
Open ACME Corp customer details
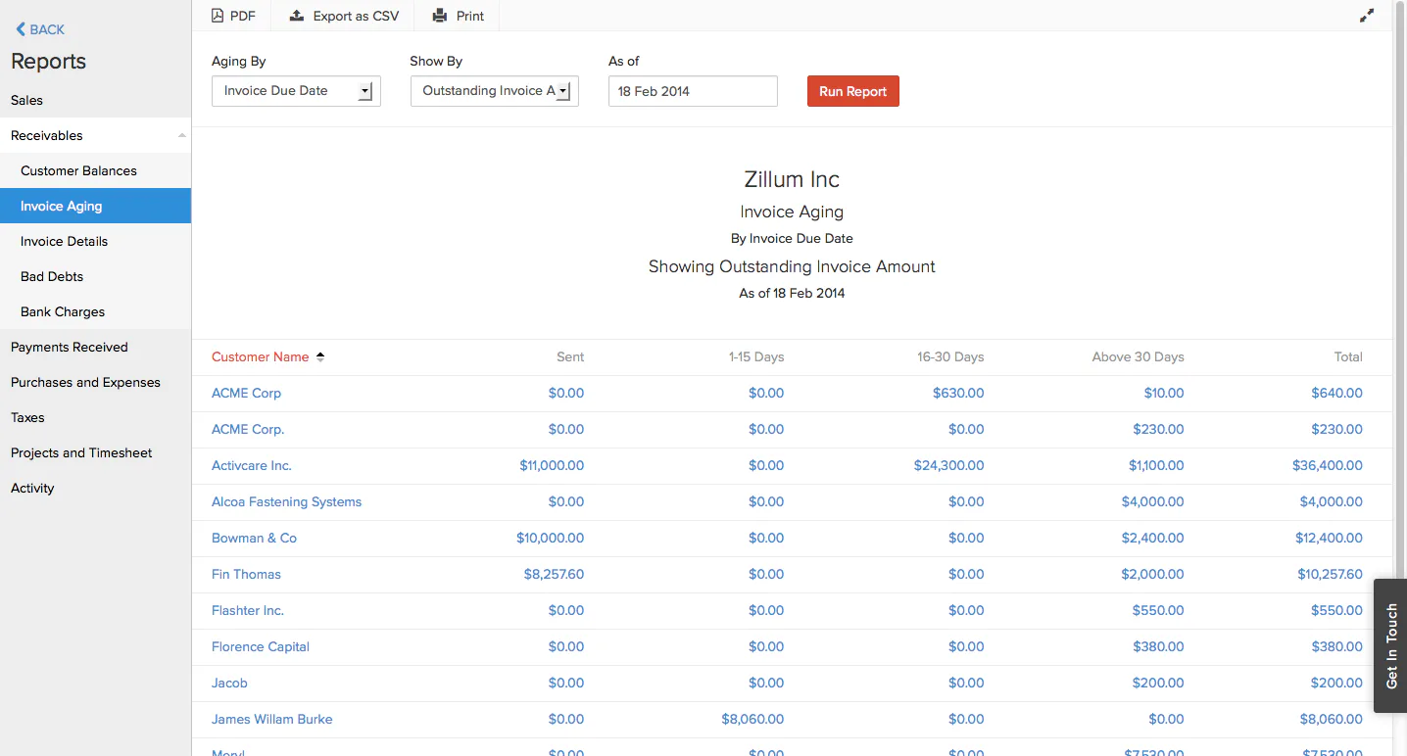pyautogui.click(x=246, y=393)
